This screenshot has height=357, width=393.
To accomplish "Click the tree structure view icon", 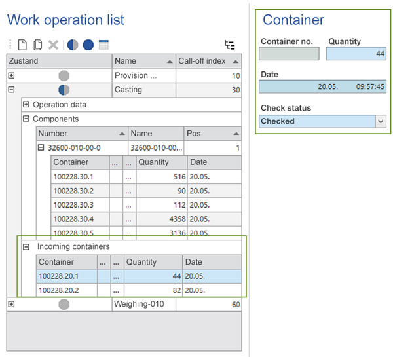I will click(x=230, y=45).
